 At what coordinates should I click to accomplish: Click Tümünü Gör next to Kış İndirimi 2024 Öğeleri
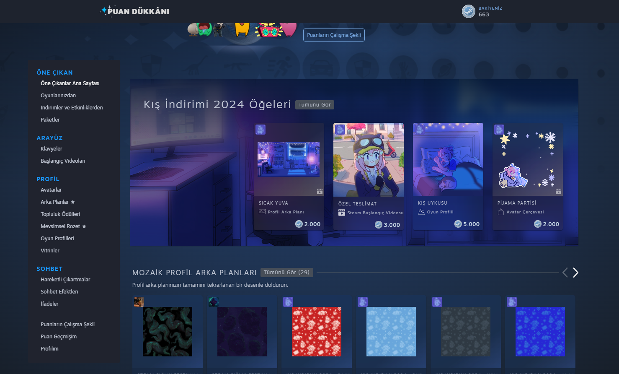click(315, 105)
